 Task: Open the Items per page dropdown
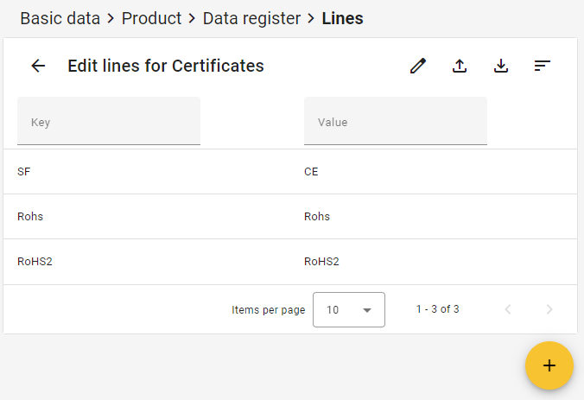[x=349, y=309]
